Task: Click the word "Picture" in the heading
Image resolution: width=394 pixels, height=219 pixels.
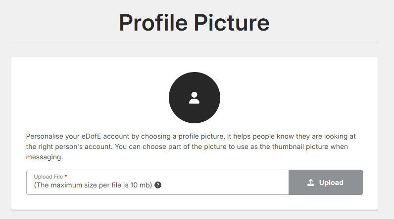Action: pyautogui.click(x=232, y=23)
